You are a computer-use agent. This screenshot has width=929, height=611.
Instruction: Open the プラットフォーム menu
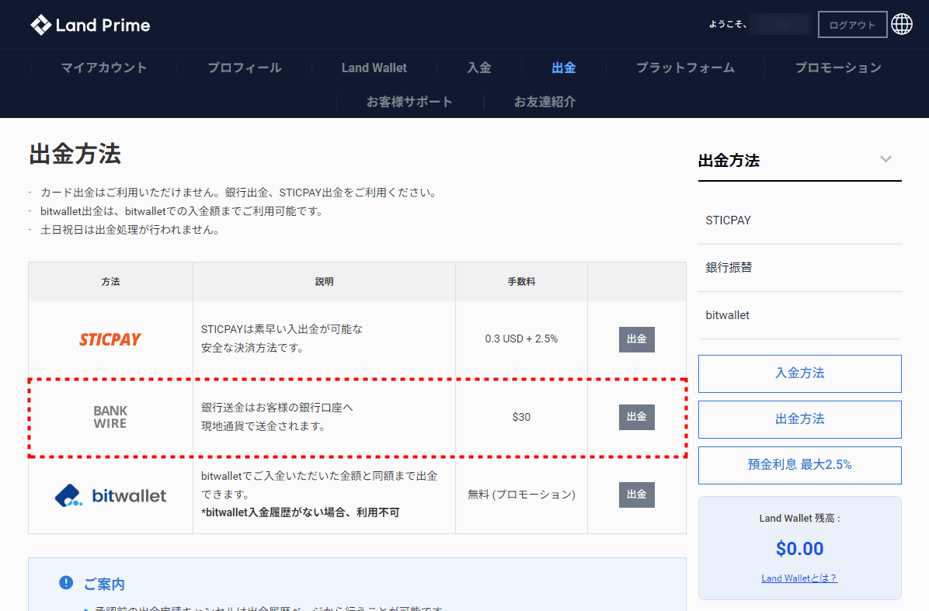tap(686, 68)
